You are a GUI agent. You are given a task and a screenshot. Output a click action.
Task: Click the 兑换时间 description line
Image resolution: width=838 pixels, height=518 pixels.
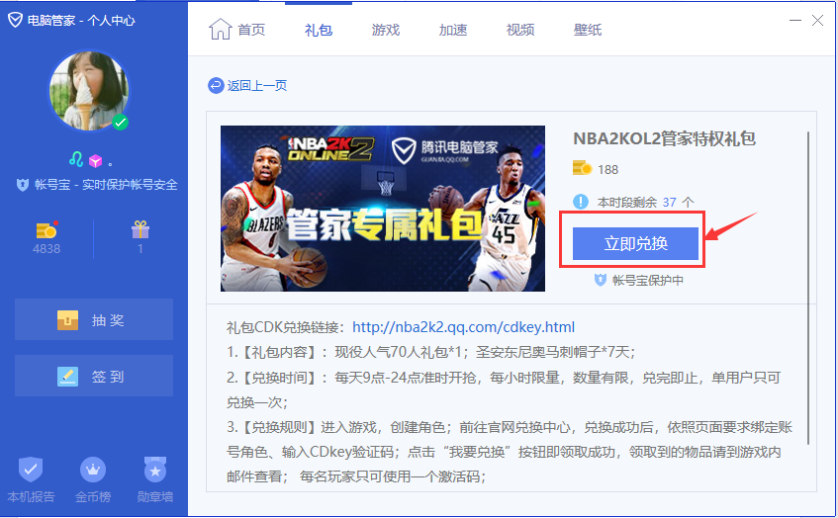pyautogui.click(x=504, y=389)
